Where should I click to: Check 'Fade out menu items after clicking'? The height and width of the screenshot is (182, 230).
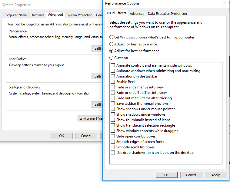click(113, 98)
